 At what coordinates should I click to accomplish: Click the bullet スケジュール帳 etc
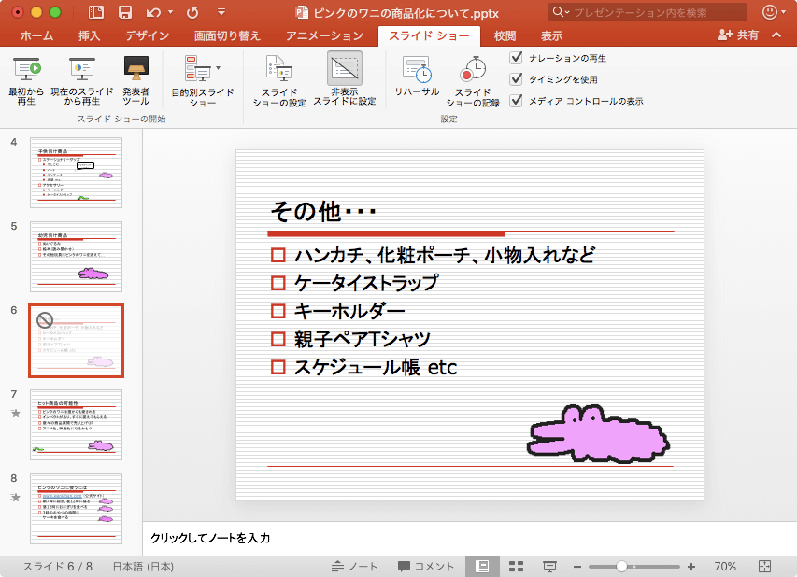375,367
